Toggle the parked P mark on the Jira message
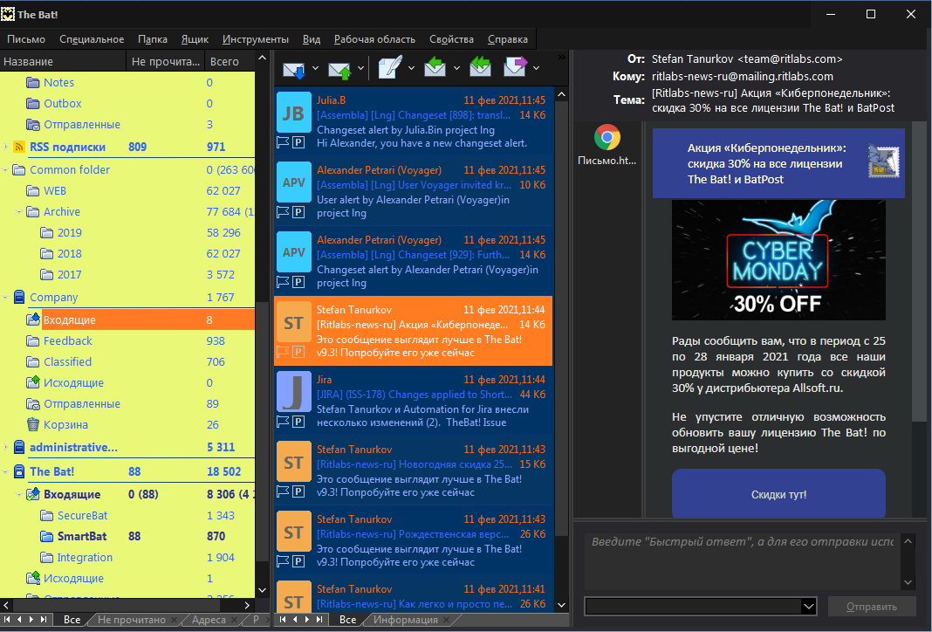Screen dimensions: 932x632 298,422
